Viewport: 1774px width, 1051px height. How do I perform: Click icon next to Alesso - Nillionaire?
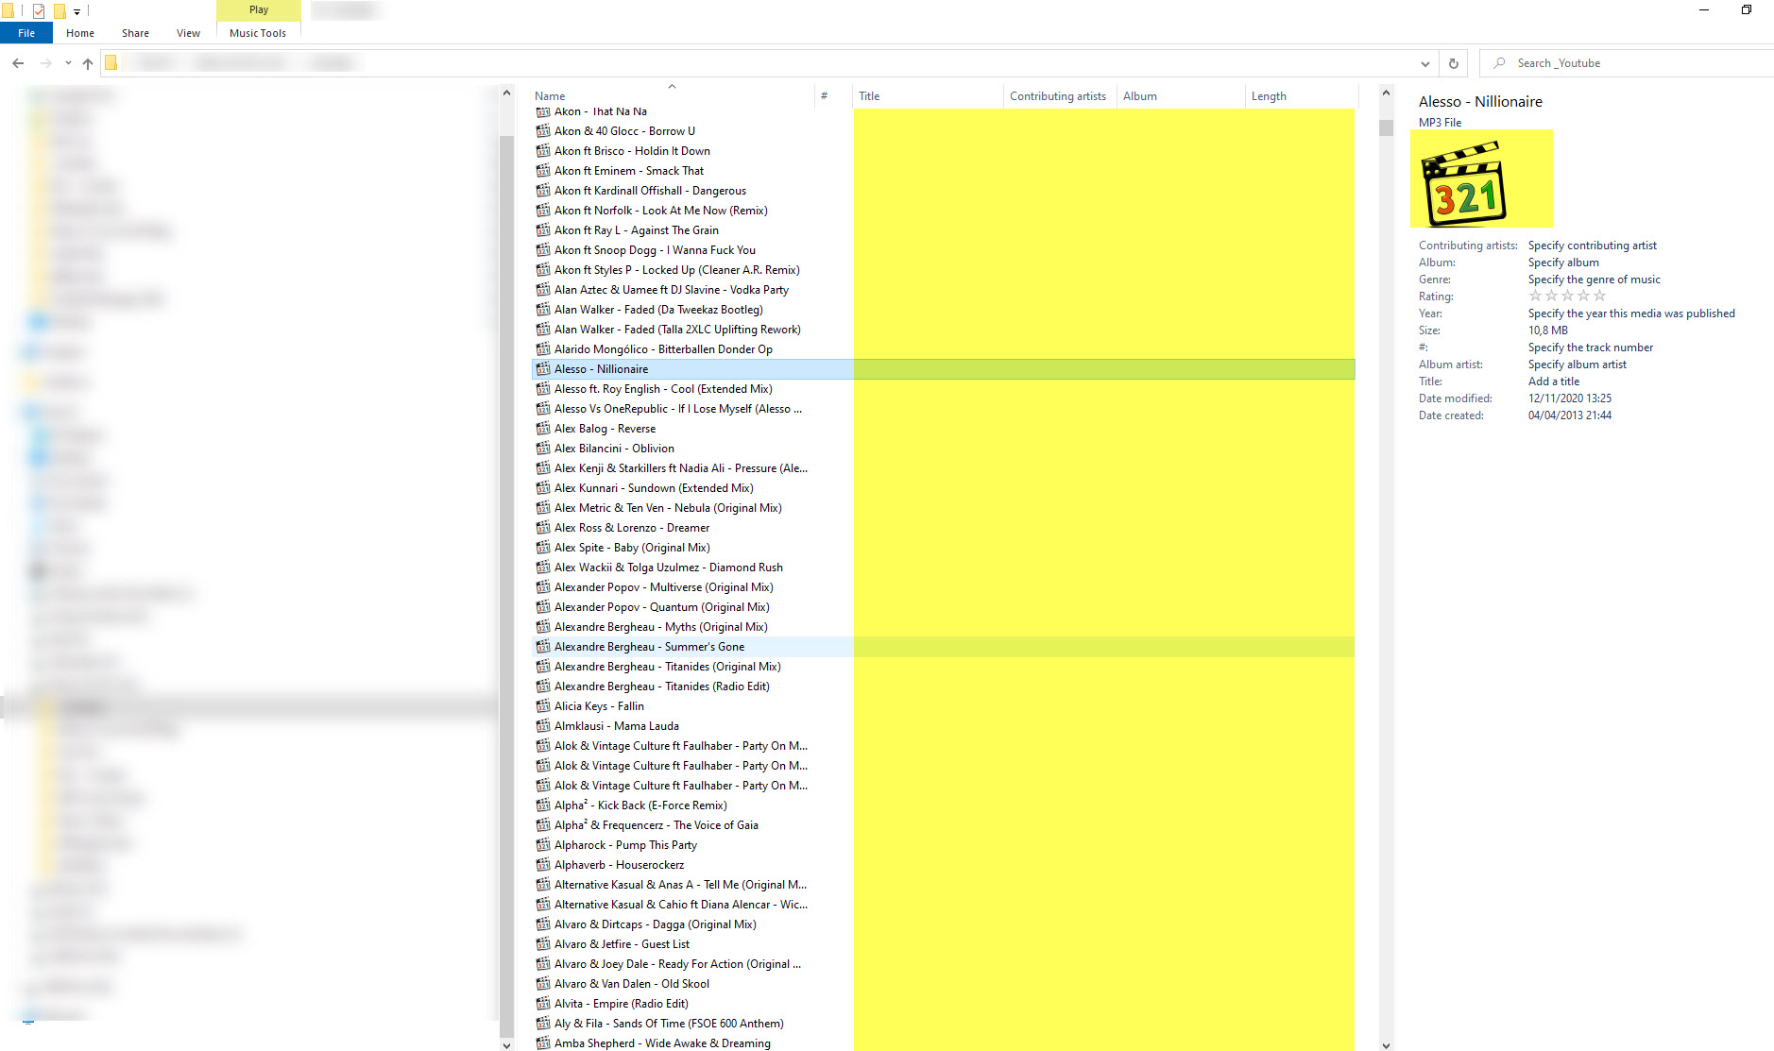pyautogui.click(x=543, y=369)
